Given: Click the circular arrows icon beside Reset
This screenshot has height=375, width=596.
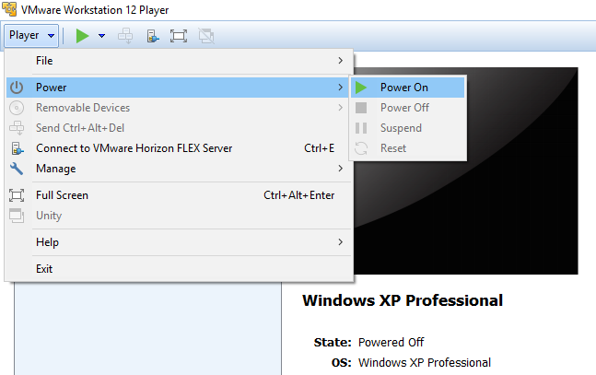Looking at the screenshot, I should coord(361,148).
